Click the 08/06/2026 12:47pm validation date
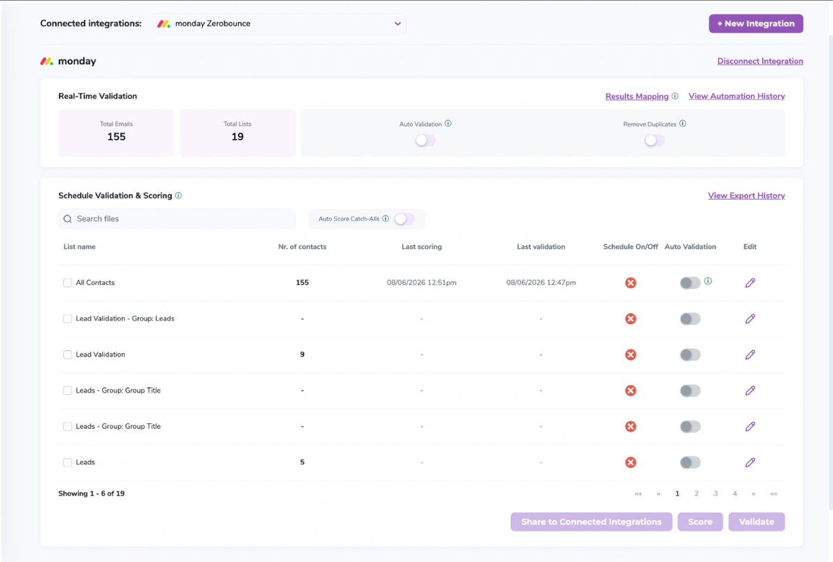 tap(541, 283)
